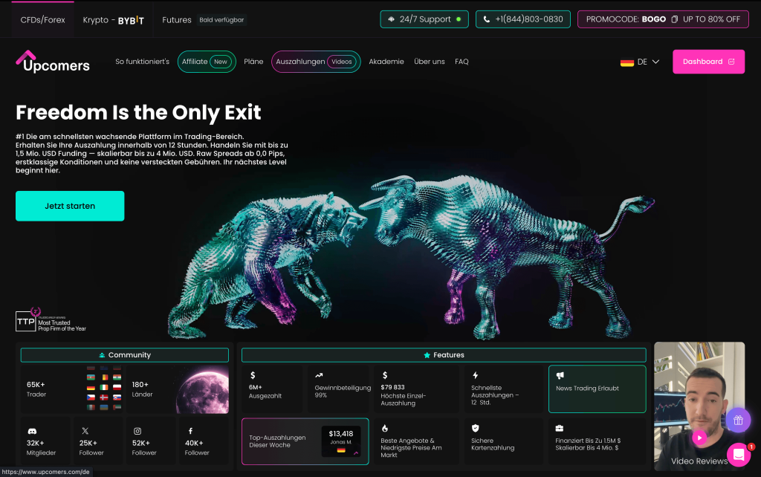Click the Jetzt starten button
This screenshot has width=761, height=477.
(x=70, y=206)
